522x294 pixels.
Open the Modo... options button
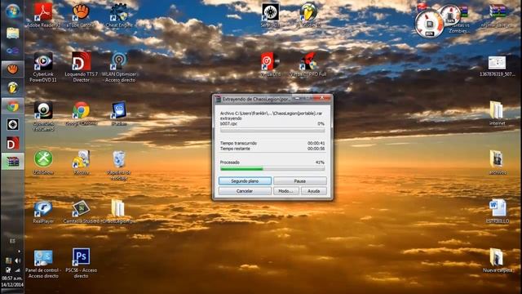[286, 191]
